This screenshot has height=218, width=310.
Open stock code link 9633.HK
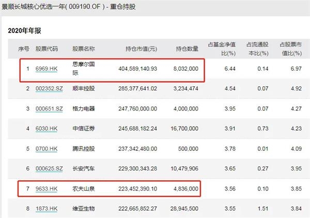point(47,189)
